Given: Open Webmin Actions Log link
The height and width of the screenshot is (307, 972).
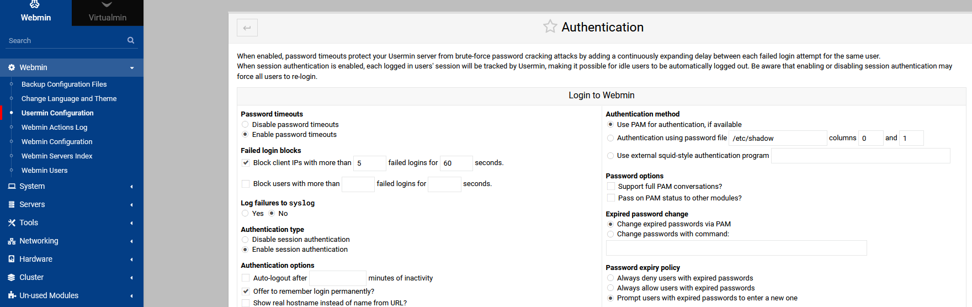Looking at the screenshot, I should 54,128.
